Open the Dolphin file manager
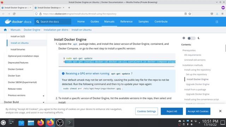This screenshot has width=226, height=127. (31, 123)
